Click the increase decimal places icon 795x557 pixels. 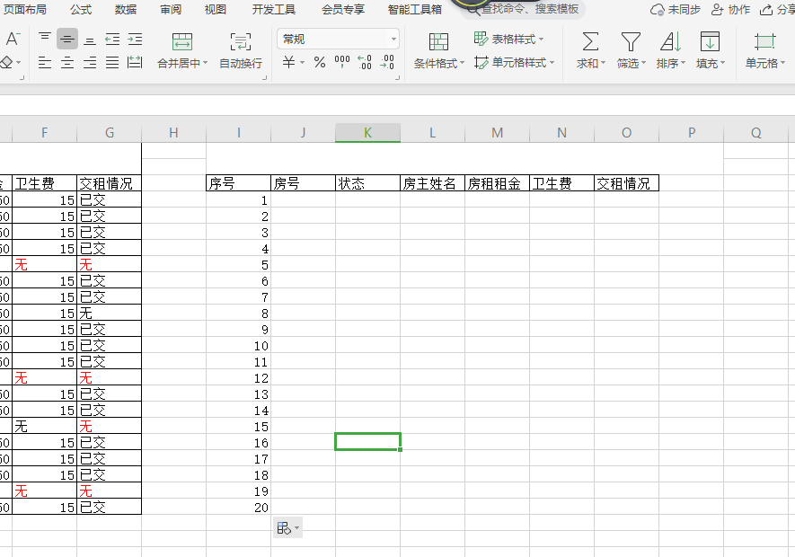pos(365,62)
